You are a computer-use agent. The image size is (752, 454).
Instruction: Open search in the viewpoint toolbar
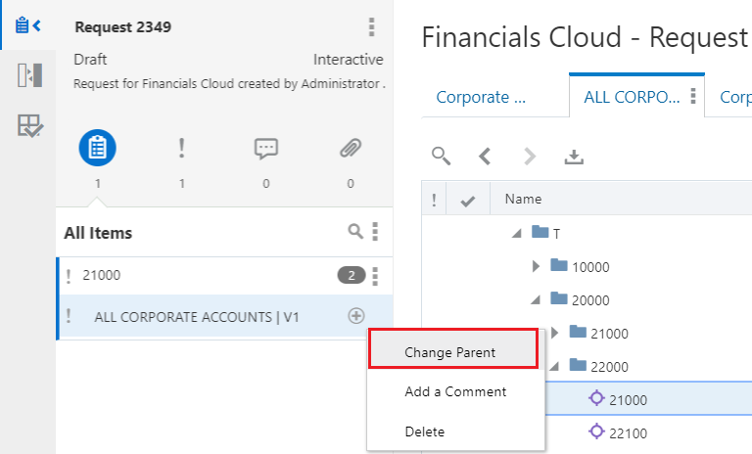point(442,157)
